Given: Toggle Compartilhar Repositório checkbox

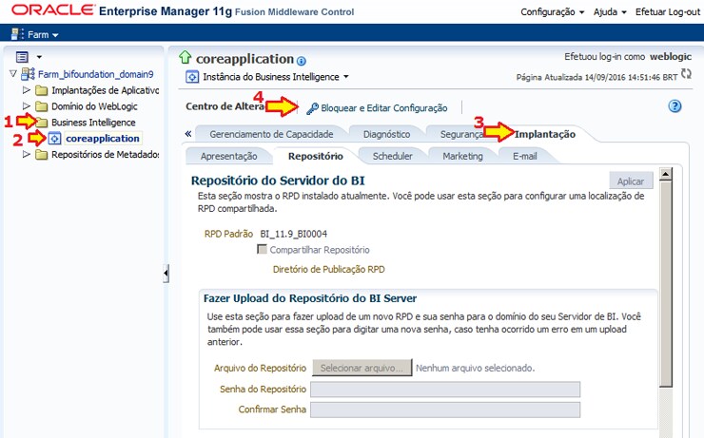Looking at the screenshot, I should [x=262, y=249].
